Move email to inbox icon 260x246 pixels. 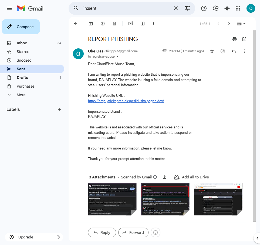143,24
